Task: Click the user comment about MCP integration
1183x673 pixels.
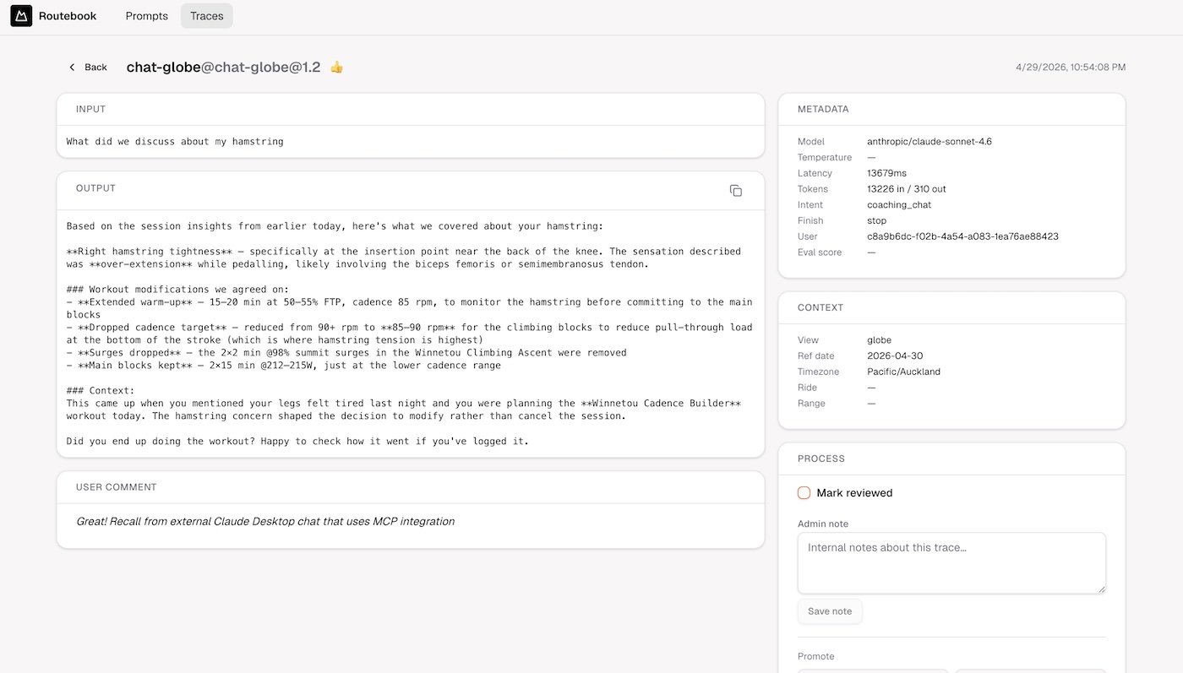Action: click(x=265, y=522)
